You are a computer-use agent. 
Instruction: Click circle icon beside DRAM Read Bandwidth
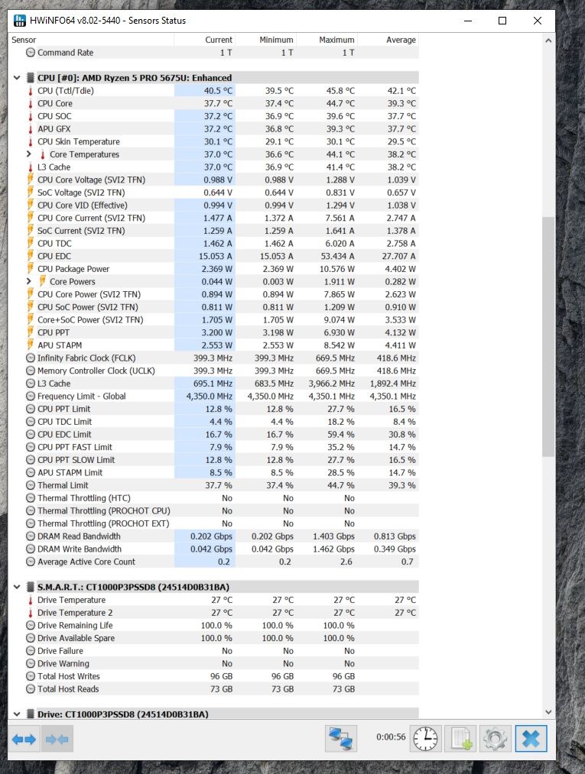tap(30, 536)
